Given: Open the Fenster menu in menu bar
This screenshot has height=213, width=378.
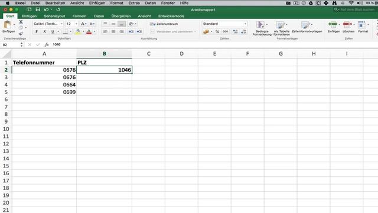Looking at the screenshot, I should 168,3.
